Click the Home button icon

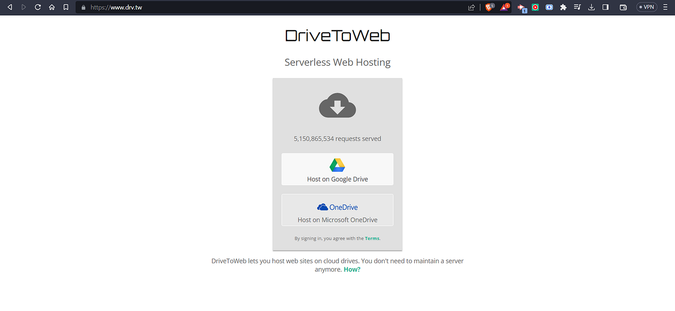tap(52, 7)
